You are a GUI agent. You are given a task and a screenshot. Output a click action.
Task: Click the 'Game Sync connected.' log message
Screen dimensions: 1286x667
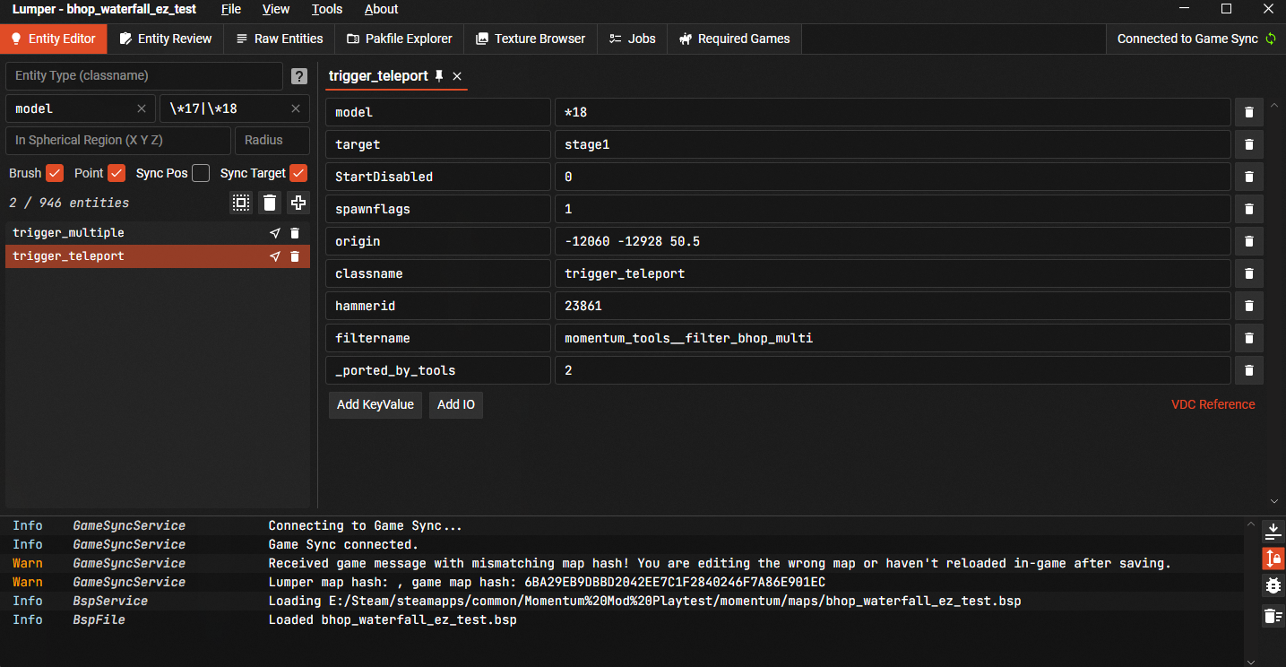tap(343, 544)
